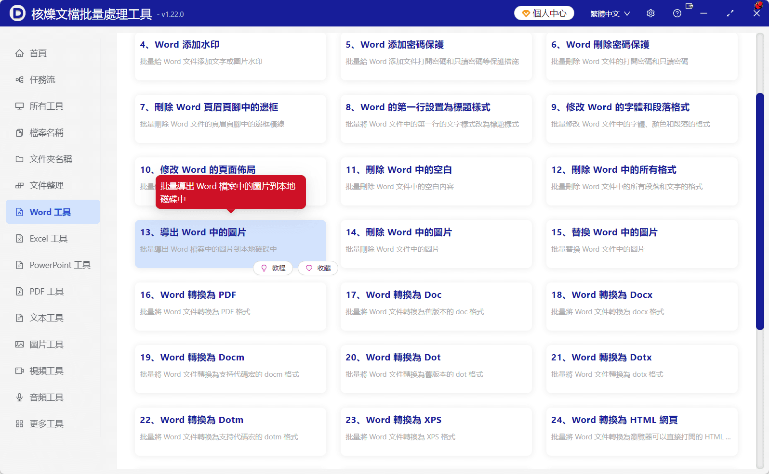769x474 pixels.
Task: Click the home icon beside 首頁
Action: click(19, 53)
